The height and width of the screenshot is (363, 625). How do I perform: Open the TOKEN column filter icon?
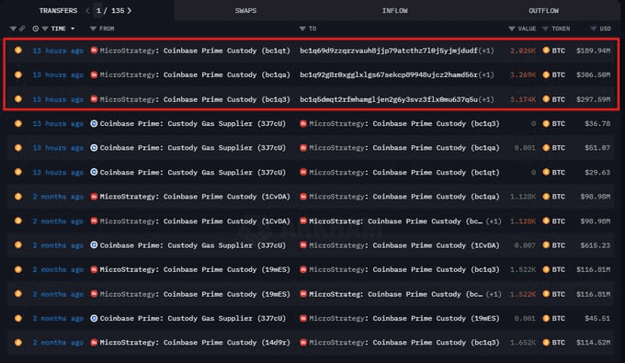(545, 28)
